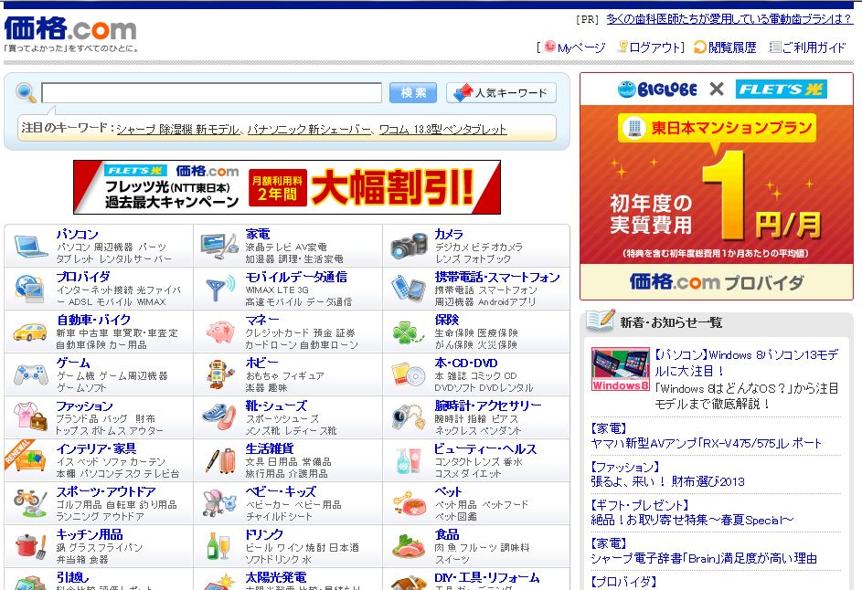Screen dimensions: 862x590
Task: Open the キッチン用品 category text link
Action: [89, 534]
